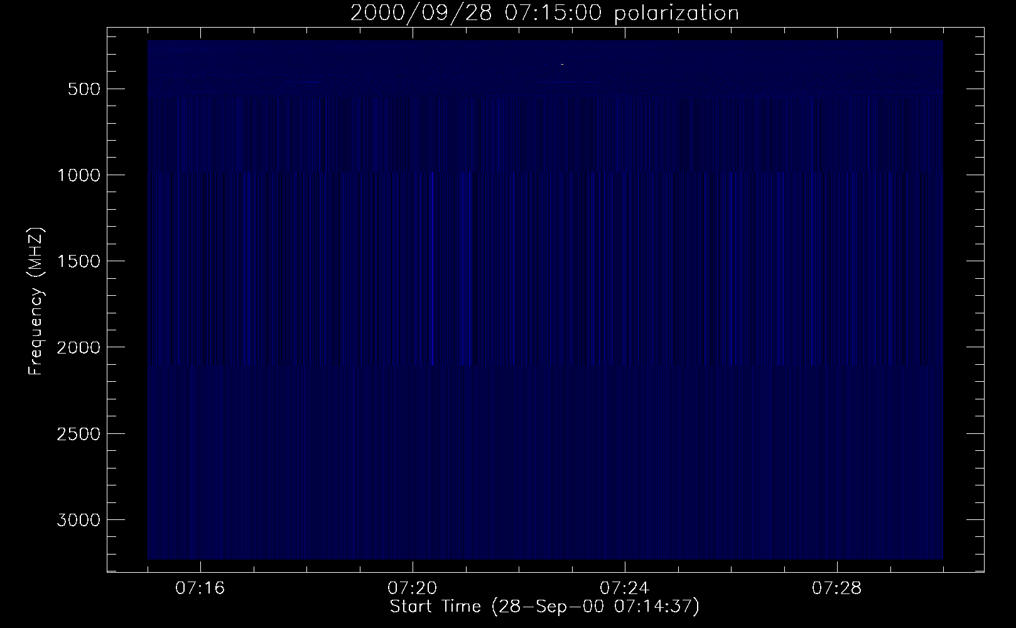
Task: Click the '07:20' time tick label
Action: coord(413,588)
